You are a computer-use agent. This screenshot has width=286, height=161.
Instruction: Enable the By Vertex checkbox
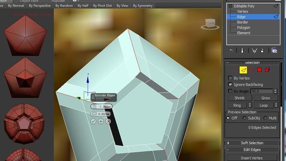coord(230,78)
